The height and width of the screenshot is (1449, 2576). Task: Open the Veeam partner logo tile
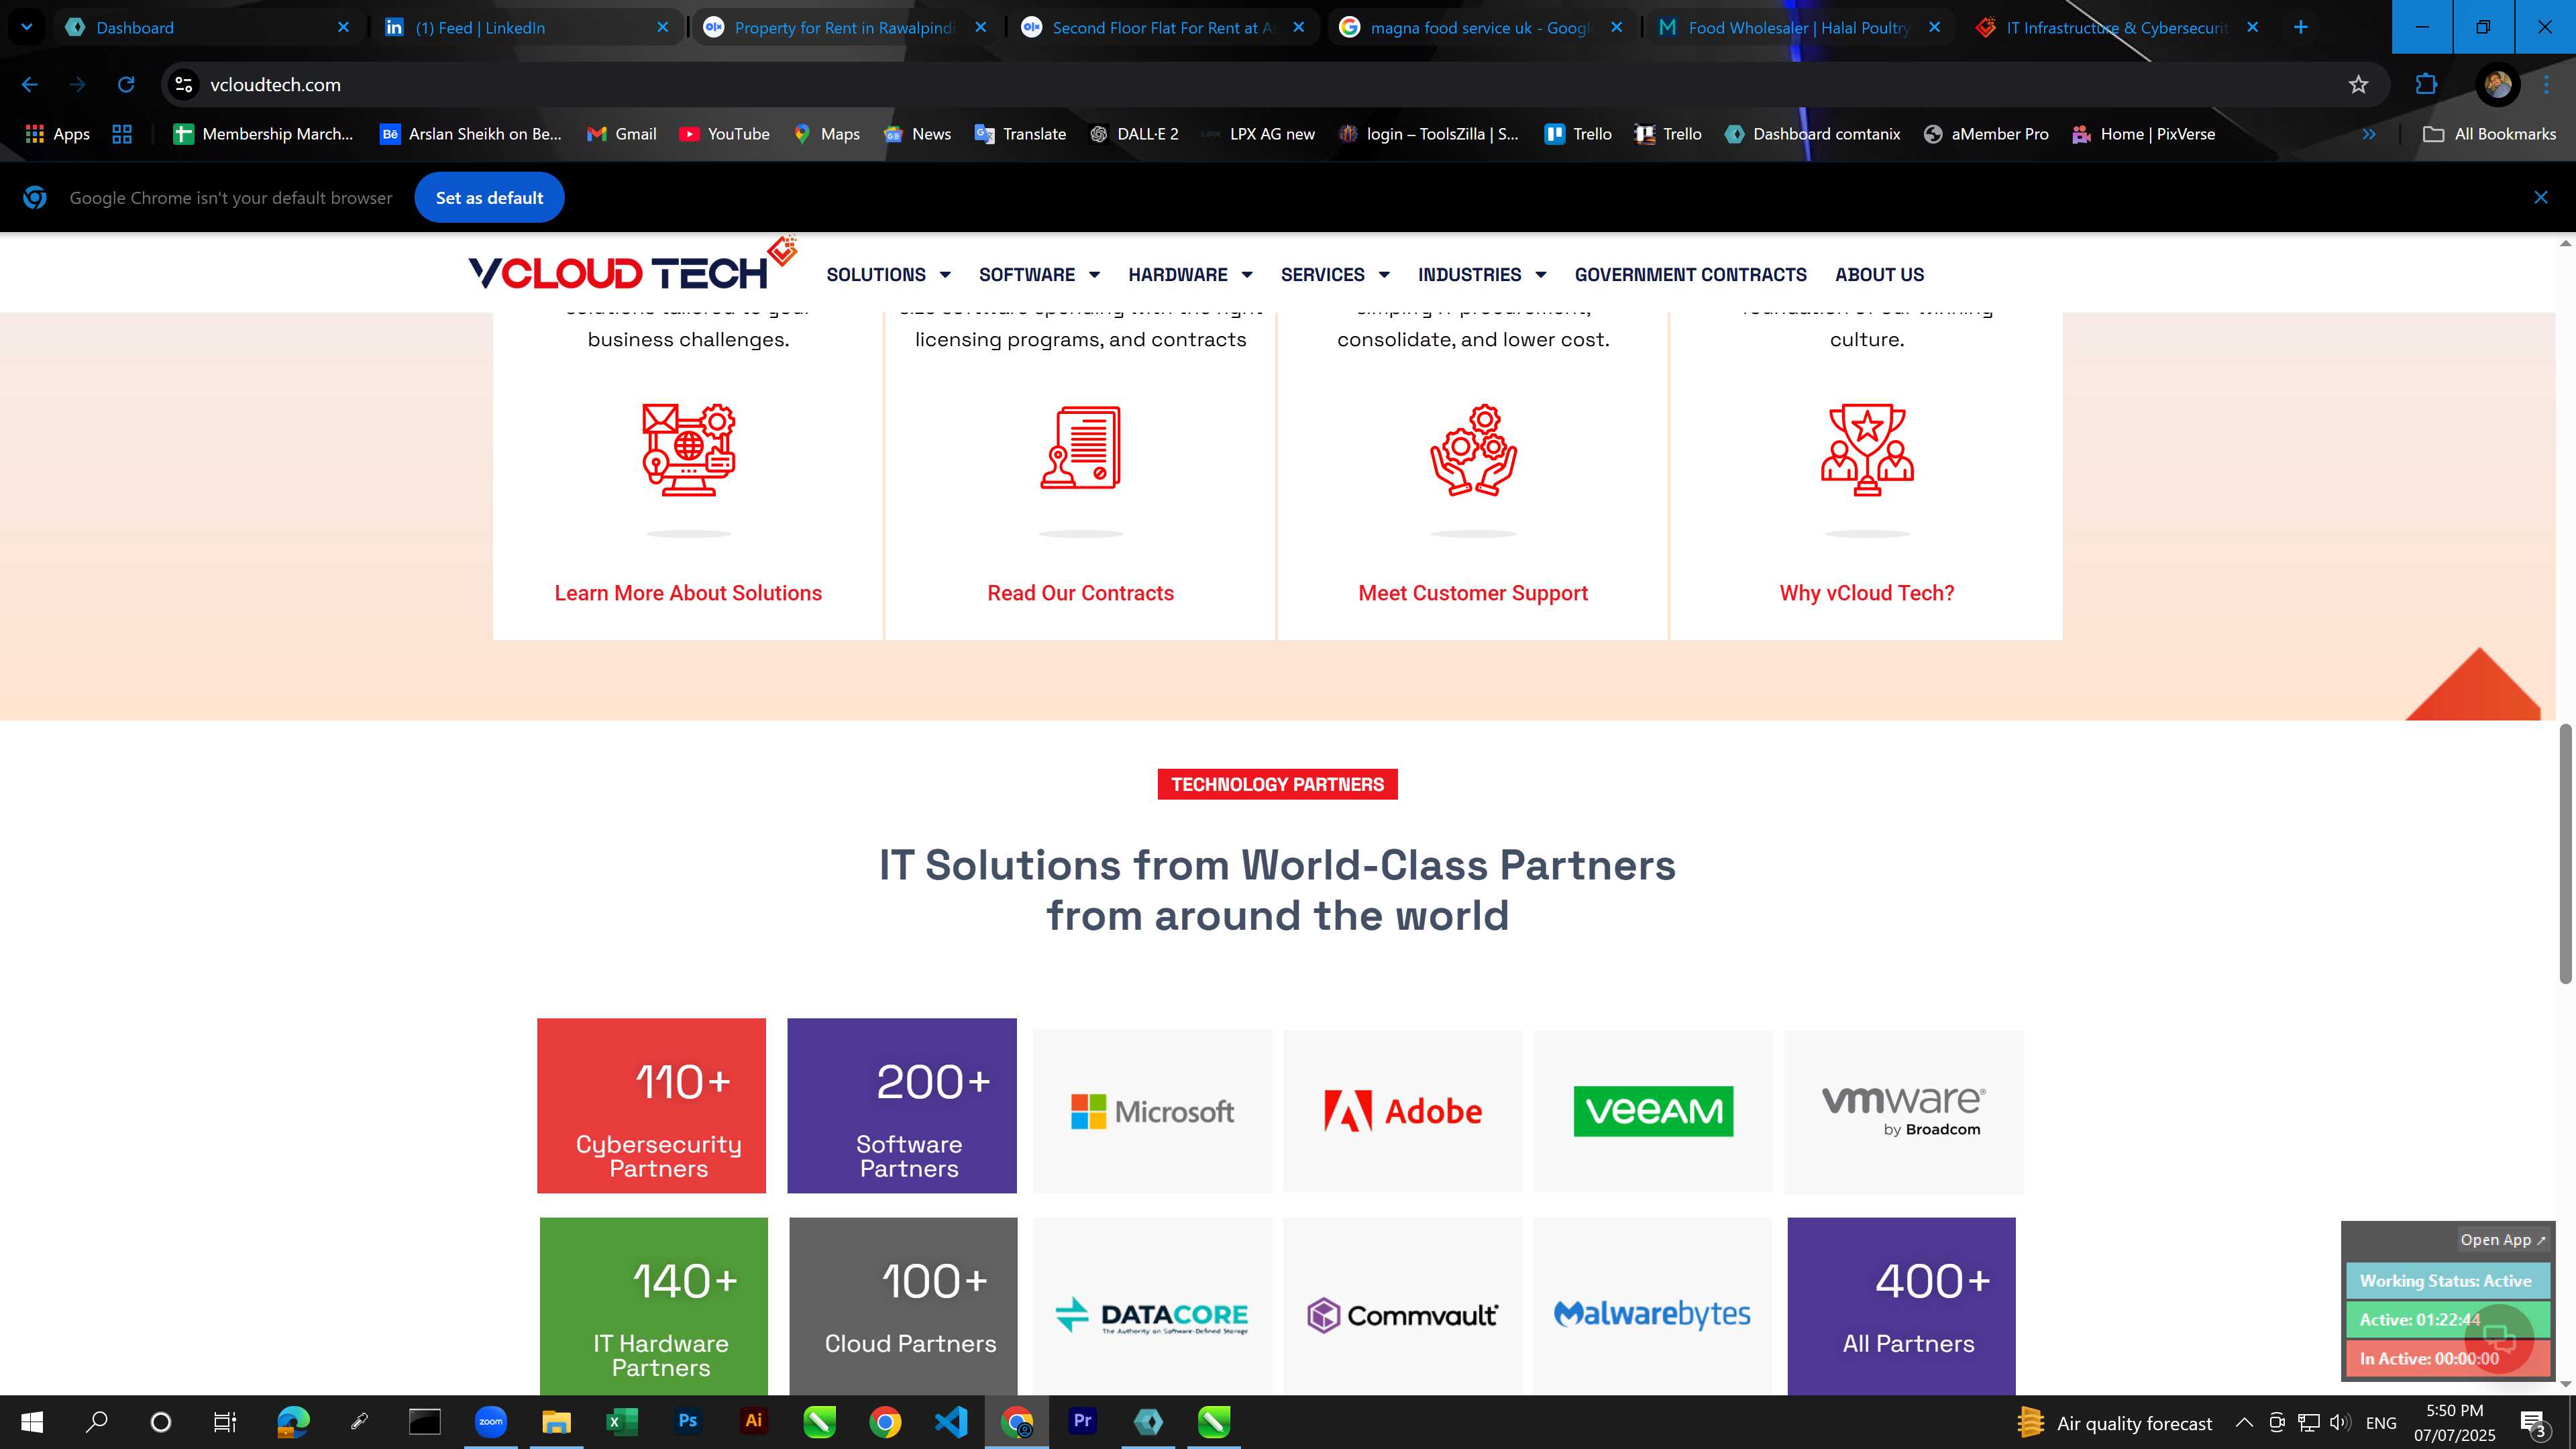pyautogui.click(x=1653, y=1111)
